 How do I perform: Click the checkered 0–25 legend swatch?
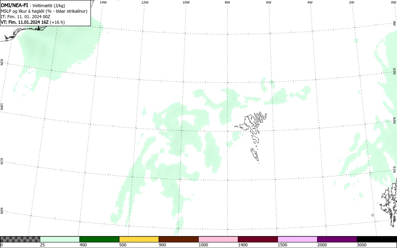pyautogui.click(x=20, y=239)
